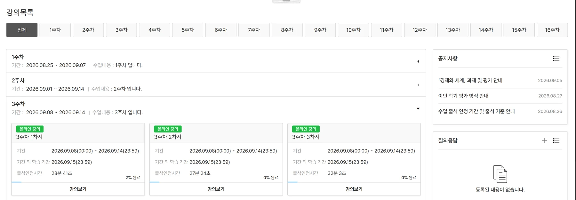Viewport: 576px width, 200px height.
Task: Expand the 1주차 section arrow
Action: click(418, 61)
